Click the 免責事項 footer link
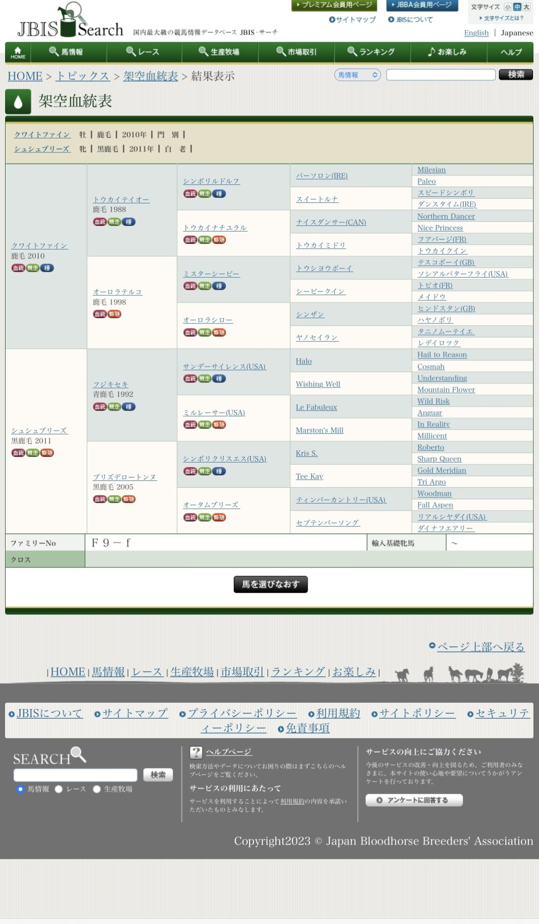The image size is (539, 924). click(x=308, y=728)
